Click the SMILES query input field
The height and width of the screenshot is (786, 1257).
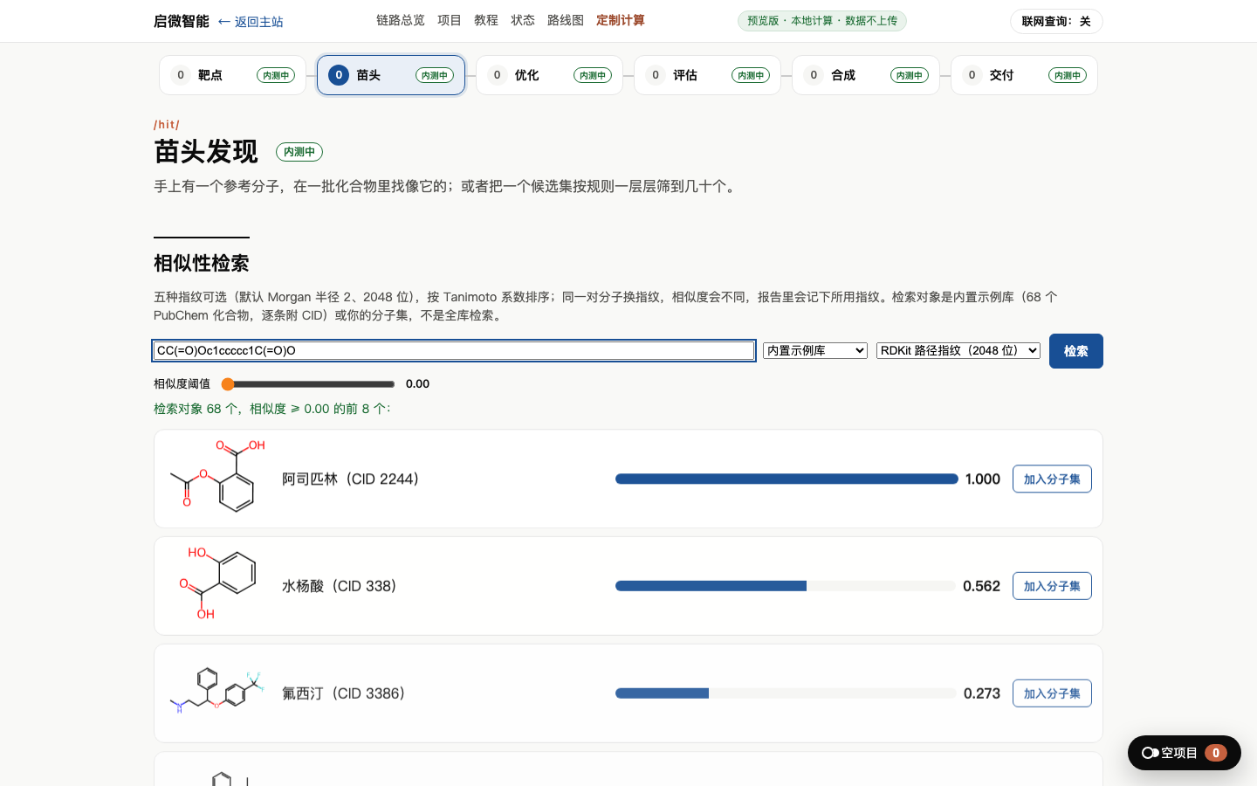pyautogui.click(x=454, y=350)
